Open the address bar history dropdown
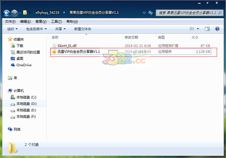 click(x=144, y=13)
